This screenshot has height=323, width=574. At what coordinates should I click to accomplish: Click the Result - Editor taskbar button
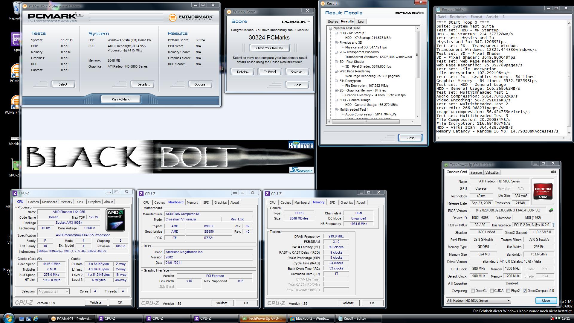tap(359, 319)
